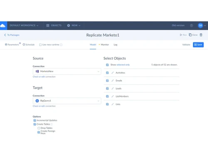Open source connection MarketoNew dropdown

pyautogui.click(x=67, y=72)
